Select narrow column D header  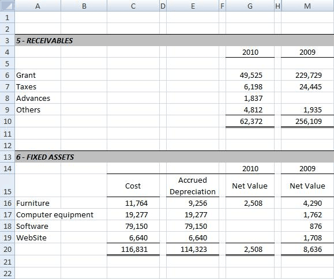point(163,6)
